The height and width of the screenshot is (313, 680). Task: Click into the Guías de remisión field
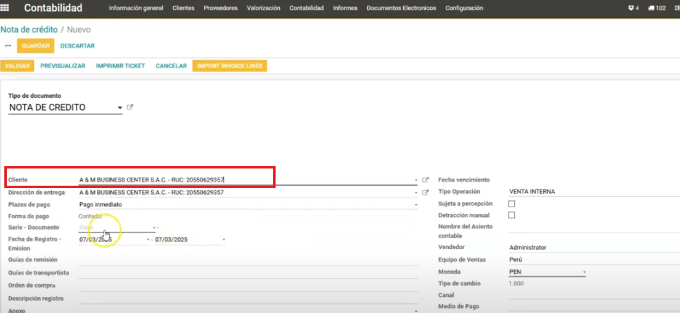coord(247,260)
